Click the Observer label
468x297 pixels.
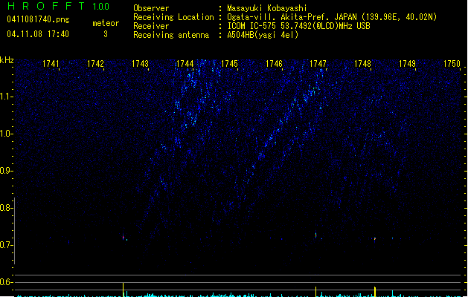pyautogui.click(x=151, y=8)
